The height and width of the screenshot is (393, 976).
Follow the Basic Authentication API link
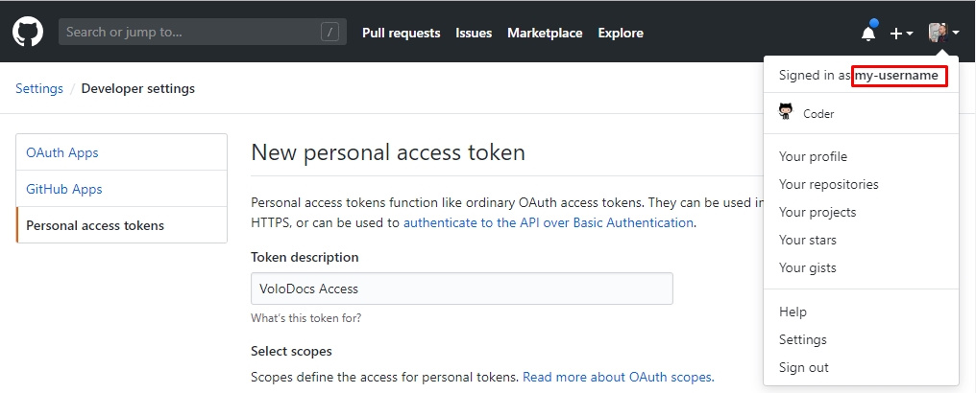coord(548,222)
